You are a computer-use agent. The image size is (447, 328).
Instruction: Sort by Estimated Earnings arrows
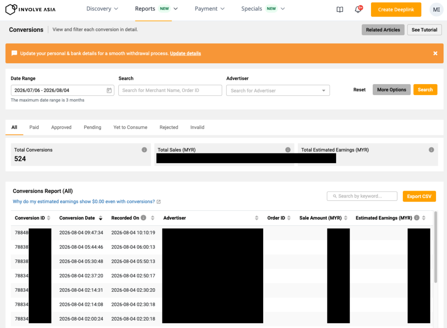click(x=423, y=218)
